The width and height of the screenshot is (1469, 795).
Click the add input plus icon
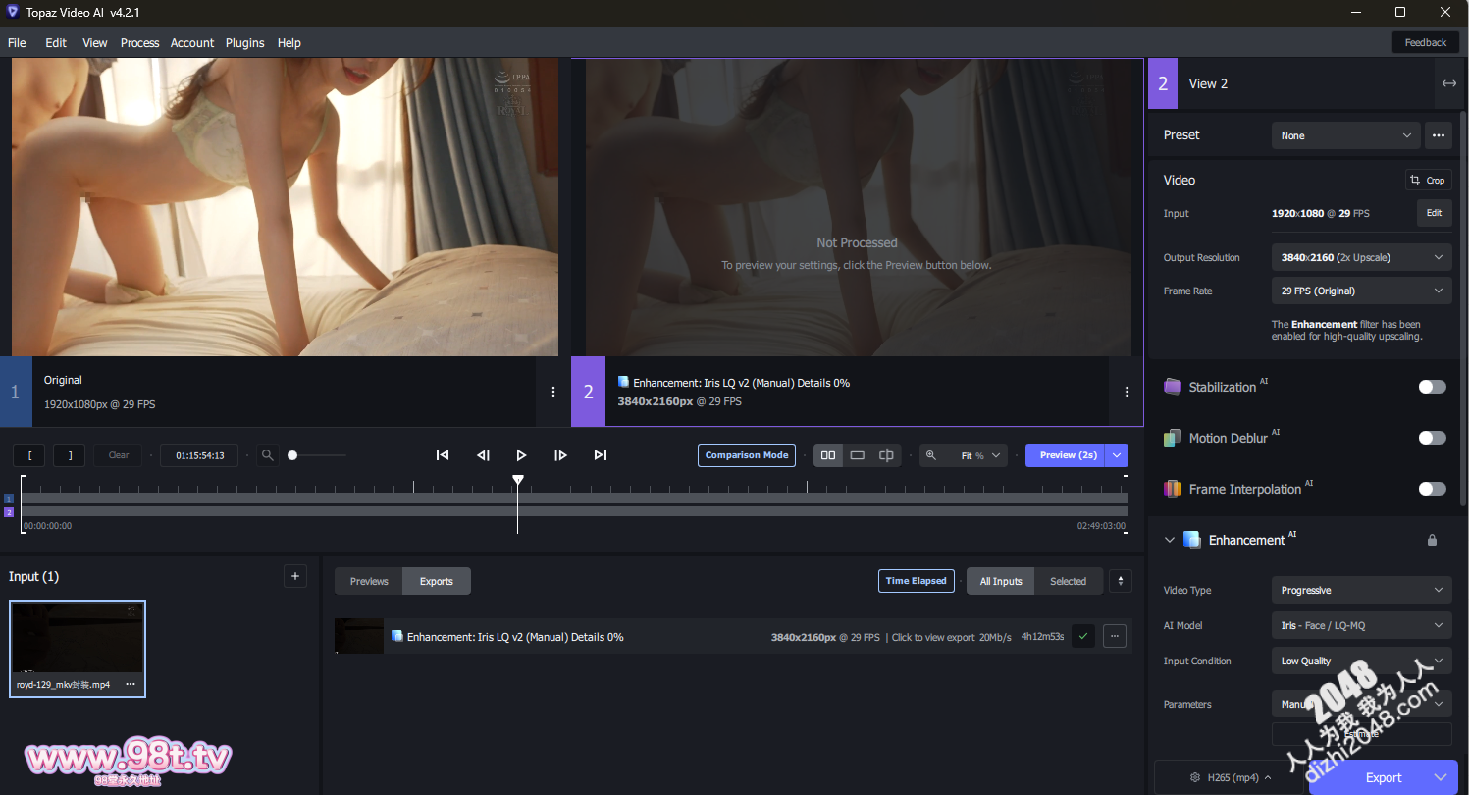(294, 576)
